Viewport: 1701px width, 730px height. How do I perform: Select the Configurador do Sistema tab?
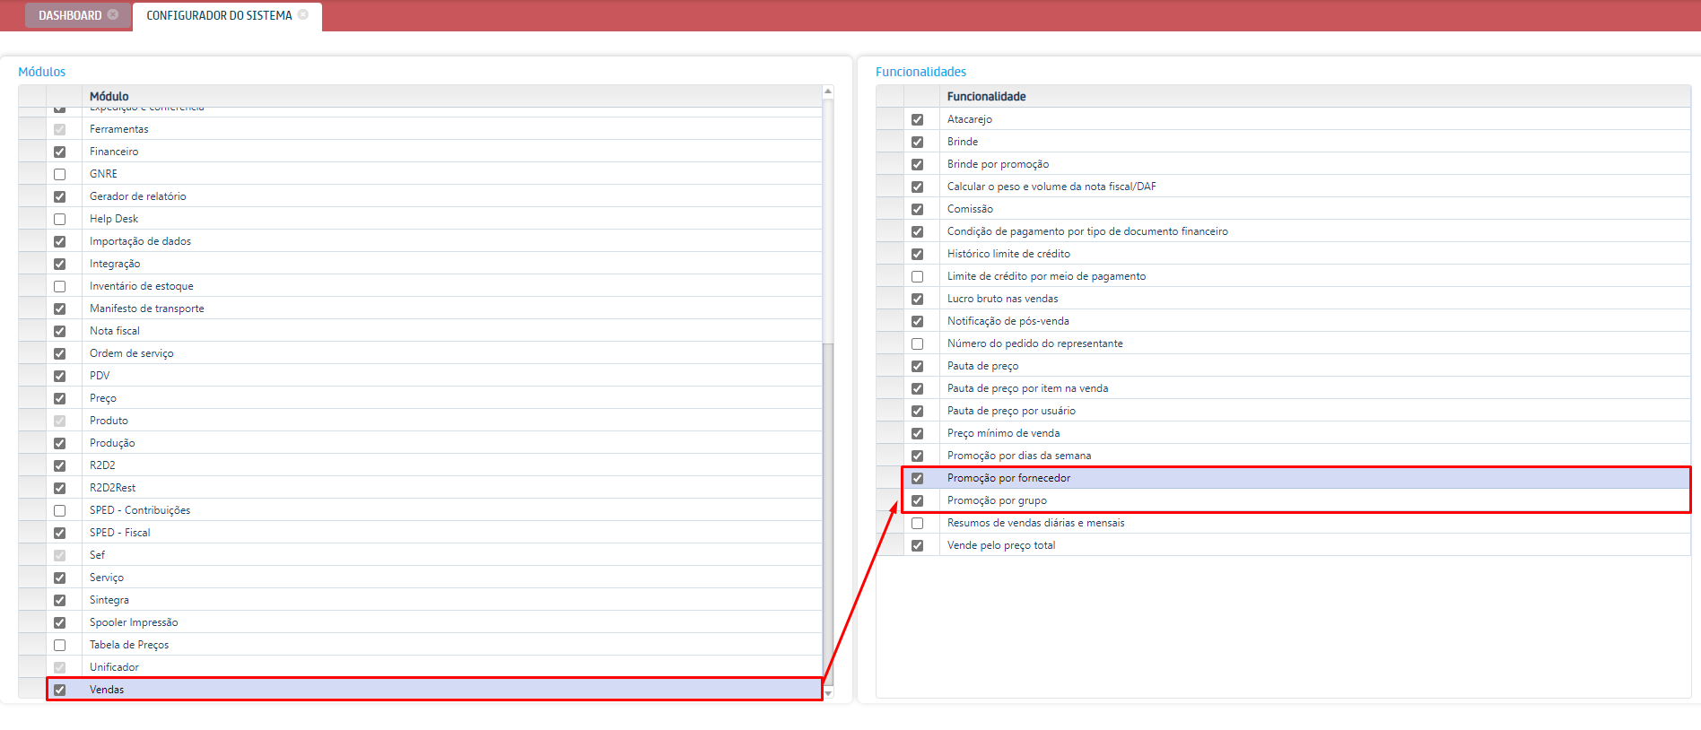(219, 15)
